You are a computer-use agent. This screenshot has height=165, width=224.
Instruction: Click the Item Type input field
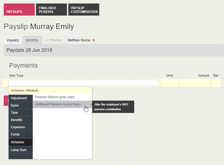click(83, 83)
